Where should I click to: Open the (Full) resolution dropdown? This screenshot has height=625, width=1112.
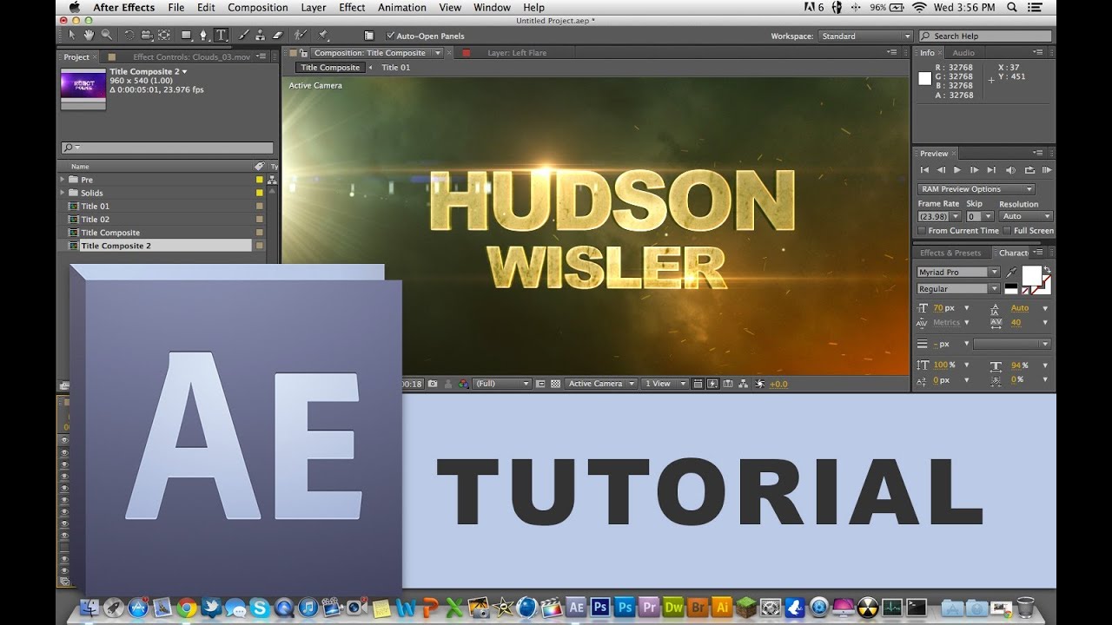pos(502,384)
